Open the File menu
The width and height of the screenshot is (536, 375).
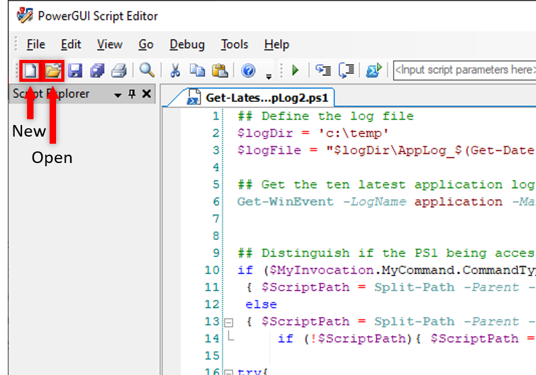coord(36,44)
